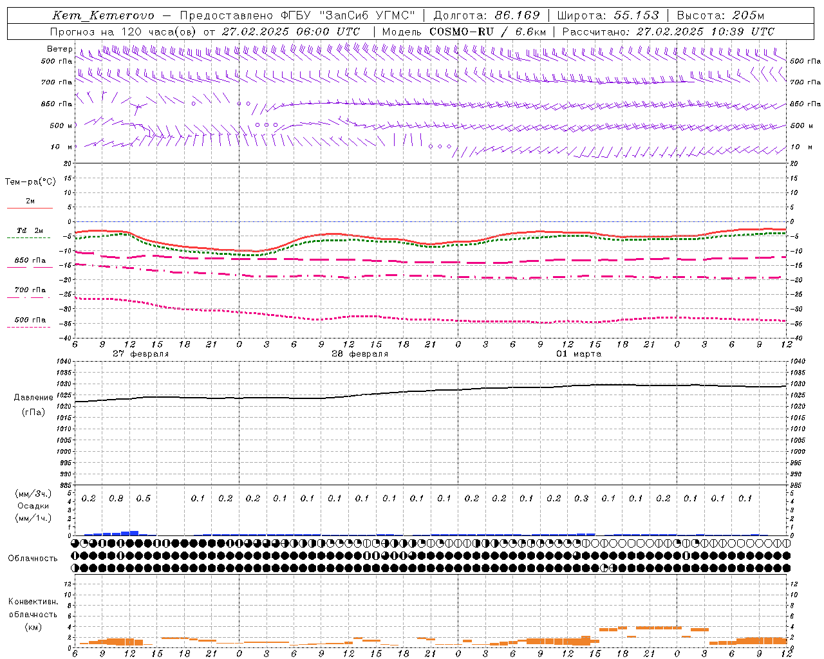The height and width of the screenshot is (659, 824).
Task: Click the '(мм/1ч.)' units label
Action: coord(33,518)
